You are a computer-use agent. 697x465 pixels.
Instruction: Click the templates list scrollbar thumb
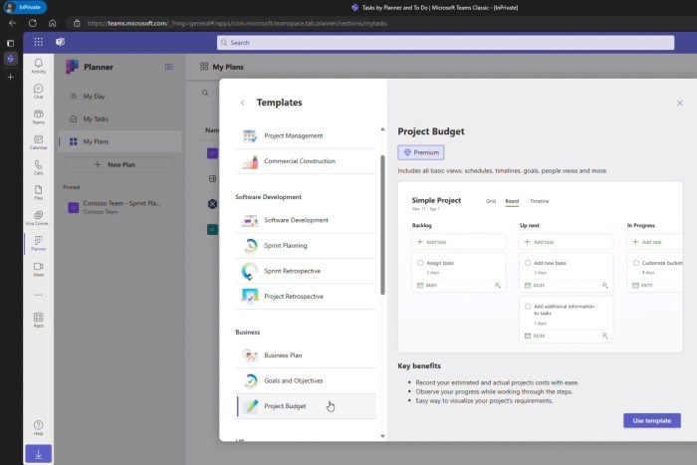[x=382, y=224]
